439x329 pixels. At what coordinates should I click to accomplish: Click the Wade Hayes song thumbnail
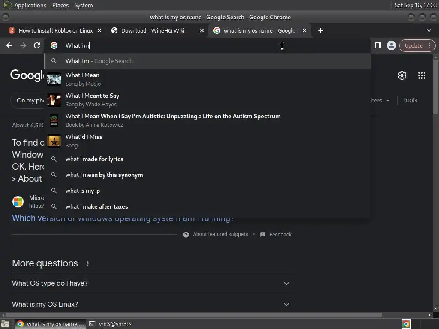click(x=54, y=100)
